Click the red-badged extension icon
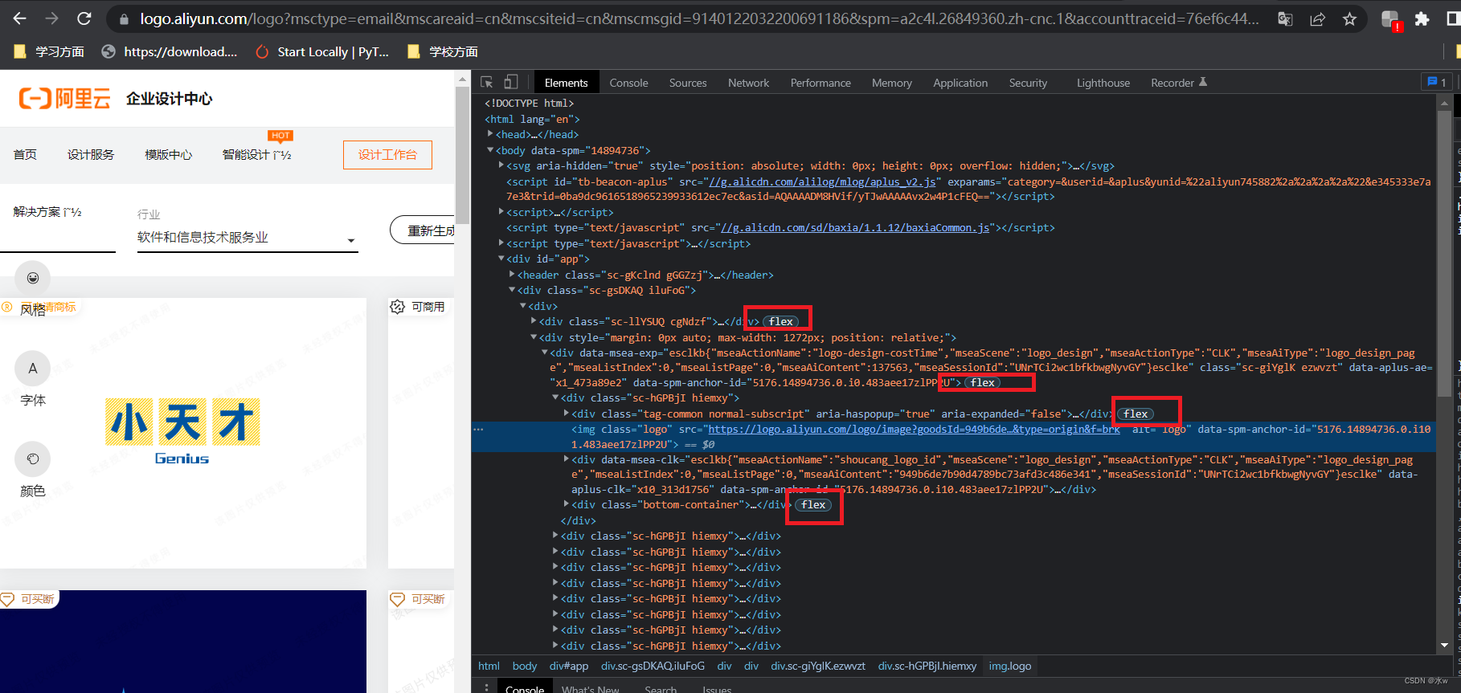The height and width of the screenshot is (693, 1461). pyautogui.click(x=1390, y=20)
